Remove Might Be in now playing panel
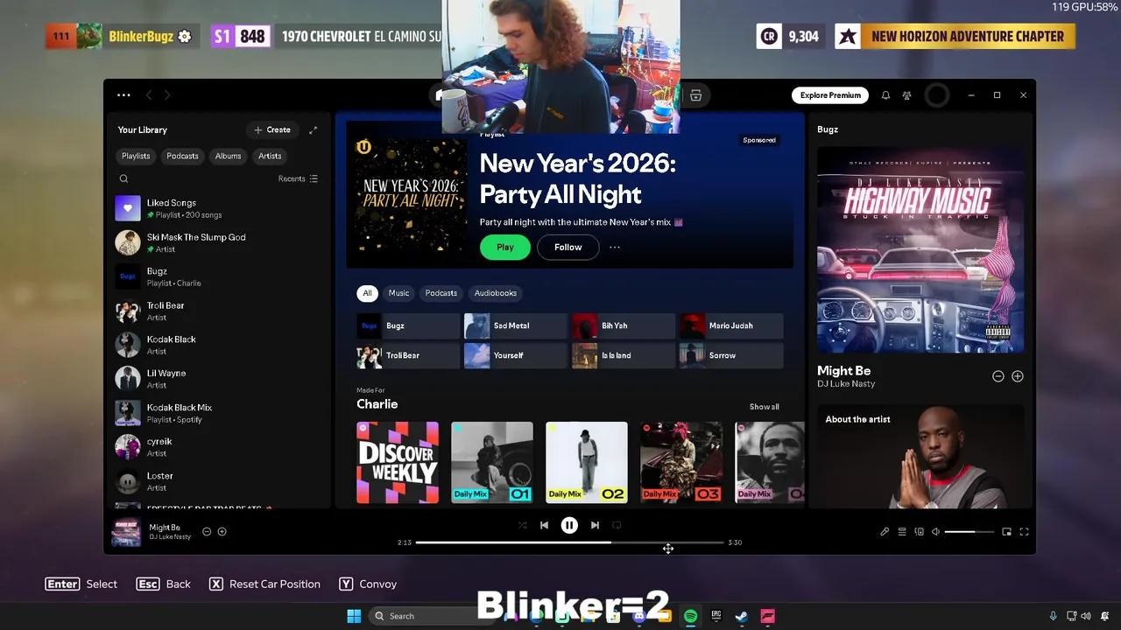The height and width of the screenshot is (630, 1121). tap(998, 376)
